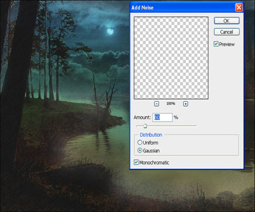Click the zoom in plus icon
The width and height of the screenshot is (255, 212).
pyautogui.click(x=185, y=104)
